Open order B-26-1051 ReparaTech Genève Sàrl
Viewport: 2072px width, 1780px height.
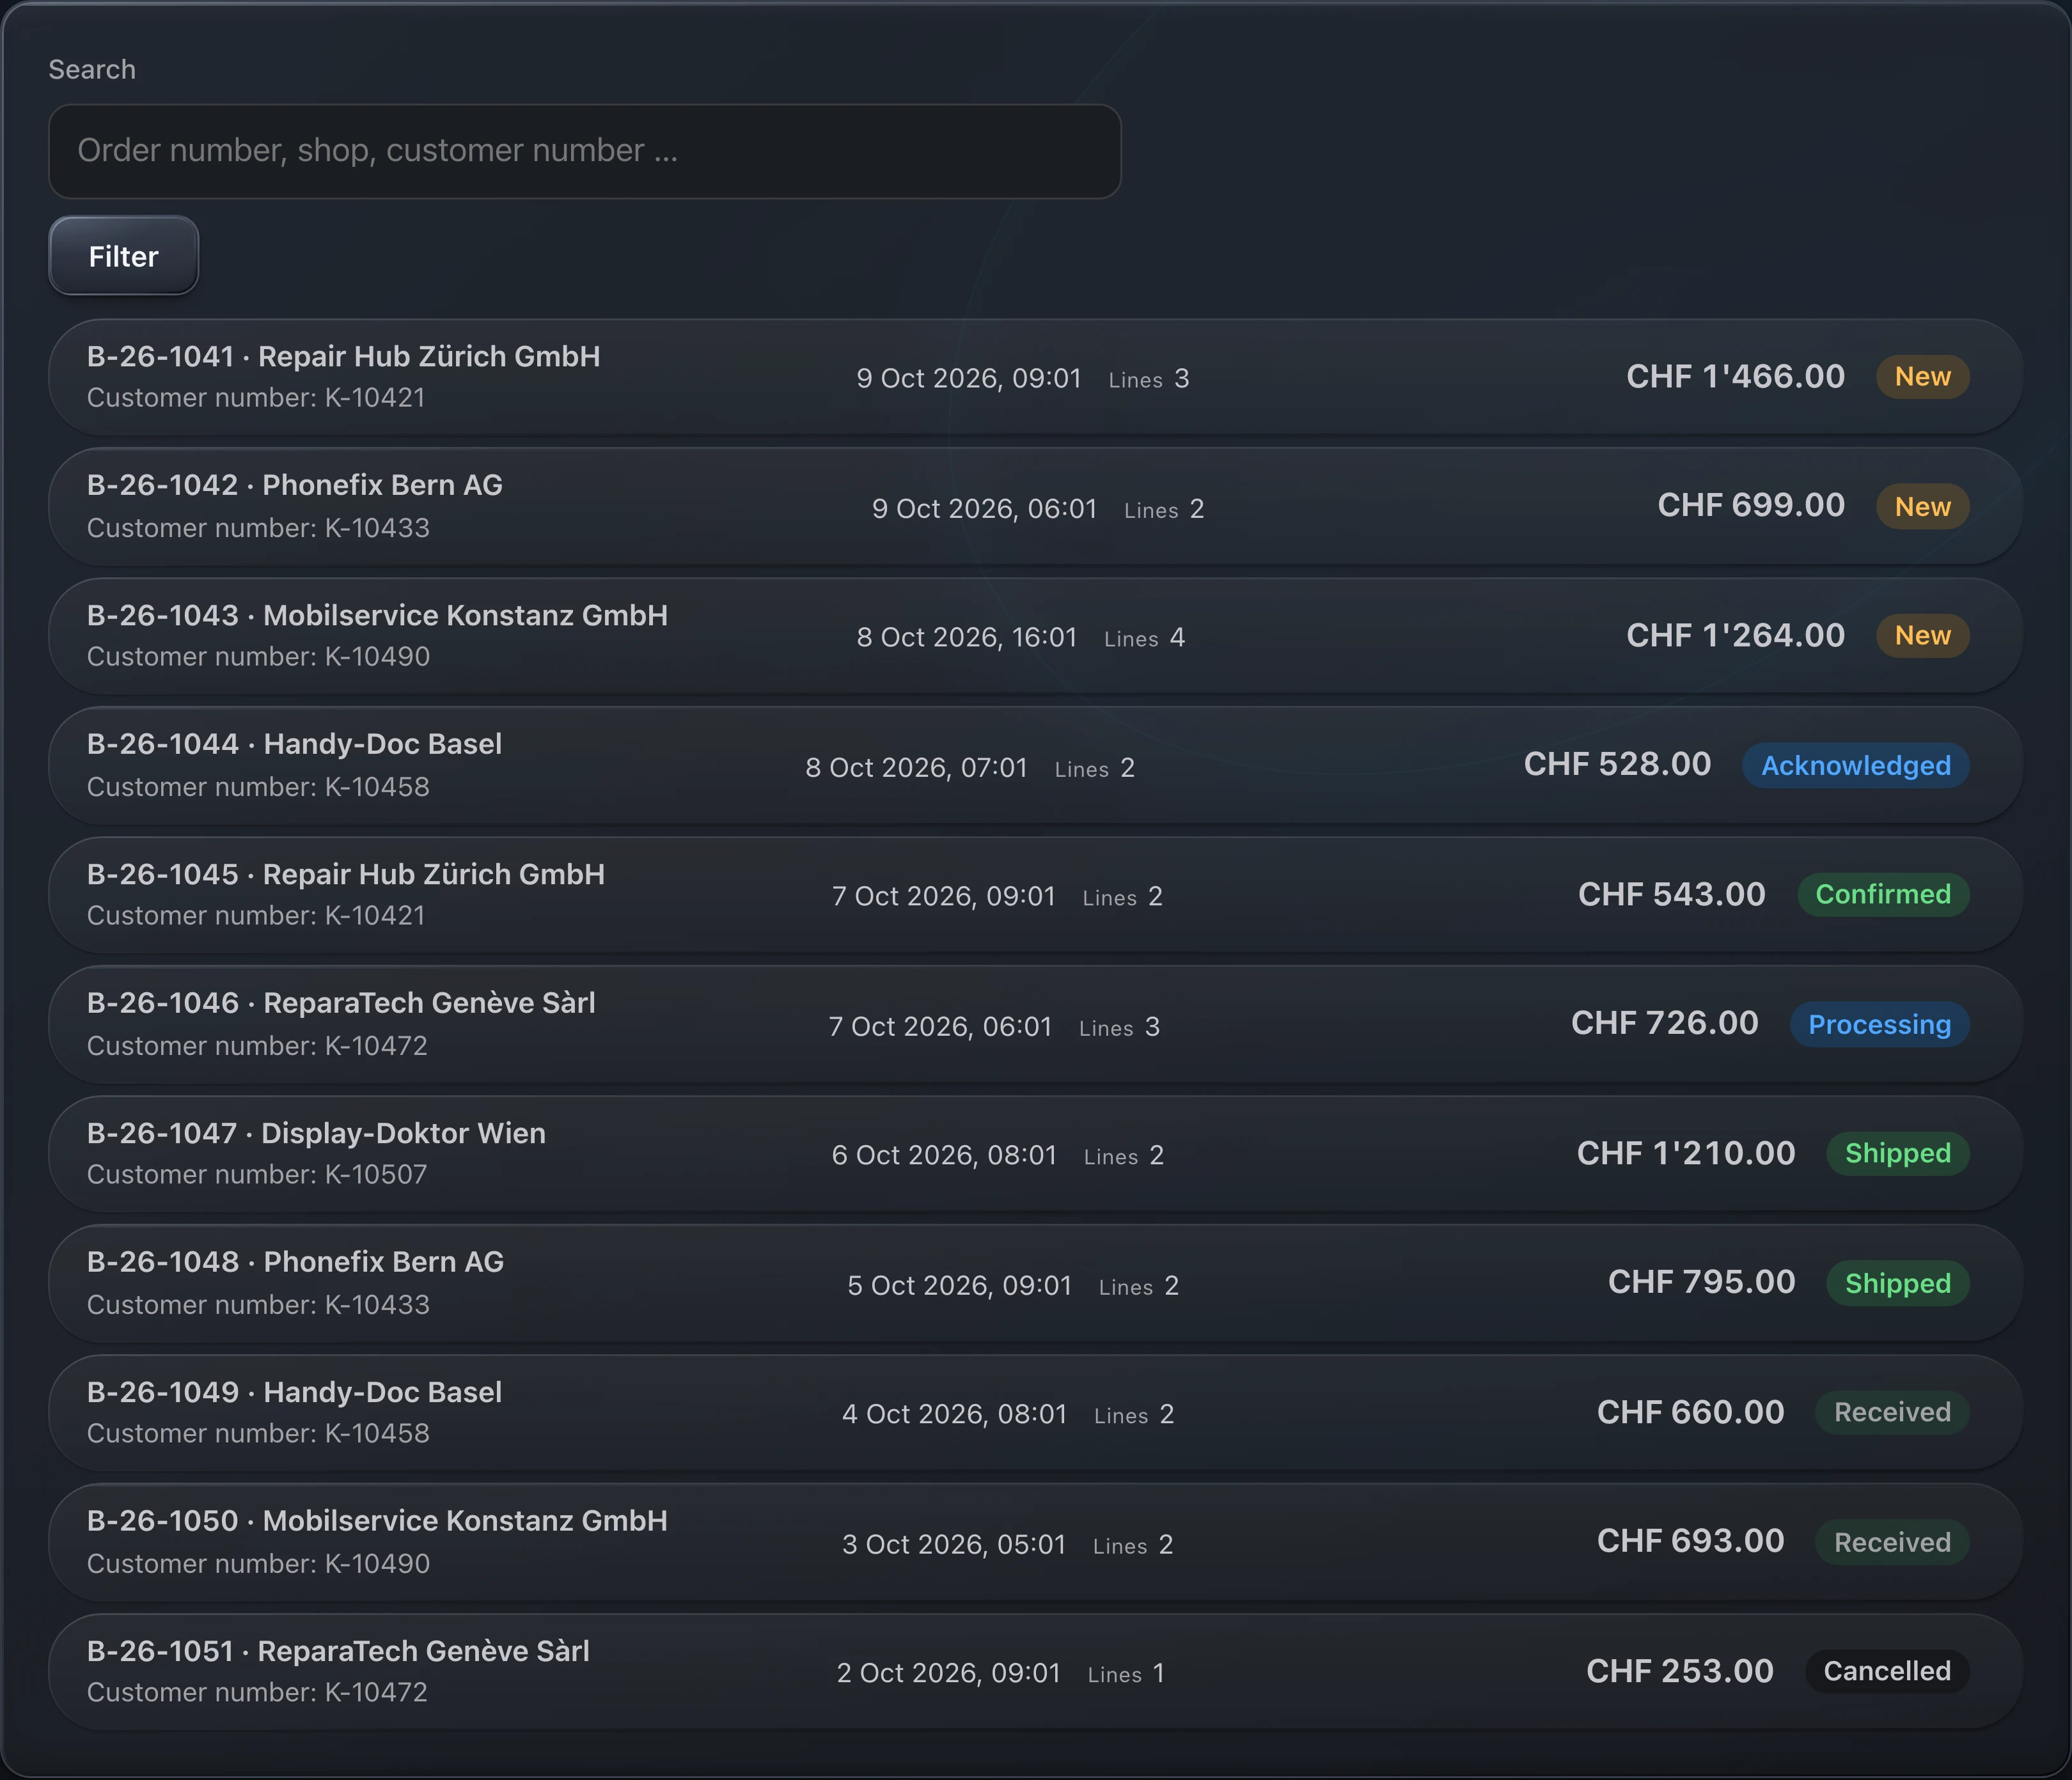(x=1035, y=1671)
